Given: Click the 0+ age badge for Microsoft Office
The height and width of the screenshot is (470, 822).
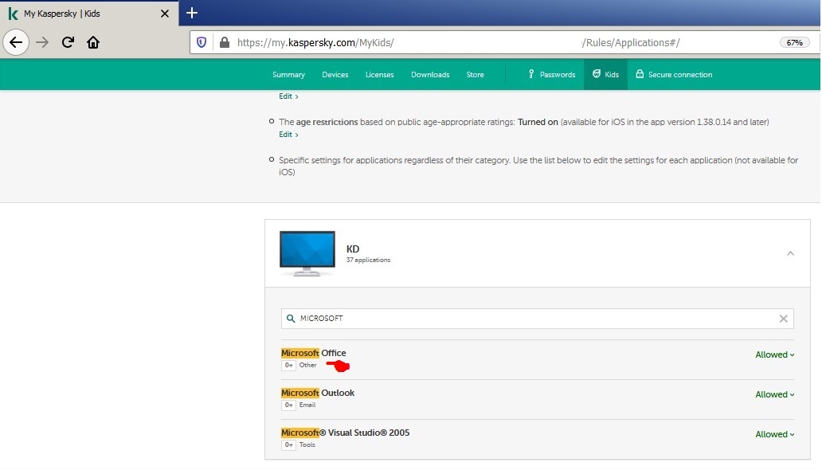Looking at the screenshot, I should [289, 365].
